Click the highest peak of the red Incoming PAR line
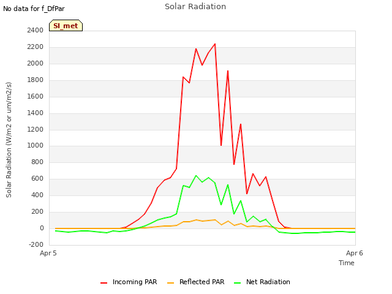 coord(215,44)
